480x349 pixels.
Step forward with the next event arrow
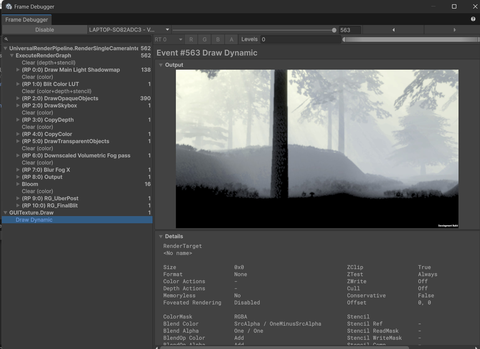coord(454,29)
